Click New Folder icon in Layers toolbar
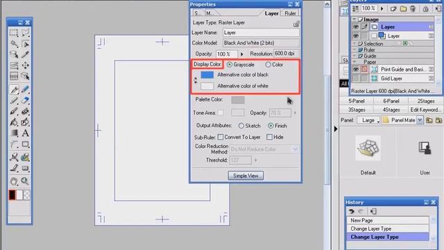444x250 pixels. click(403, 9)
